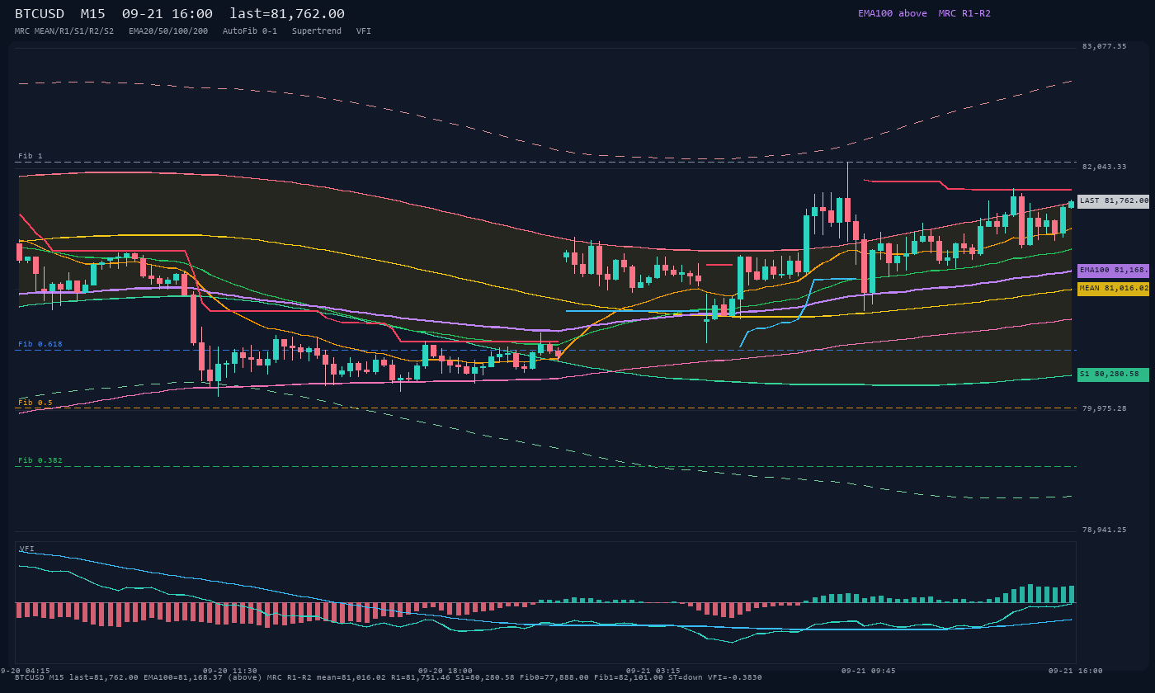
Task: Select the 79,975.28 price axis label
Action: click(1104, 408)
